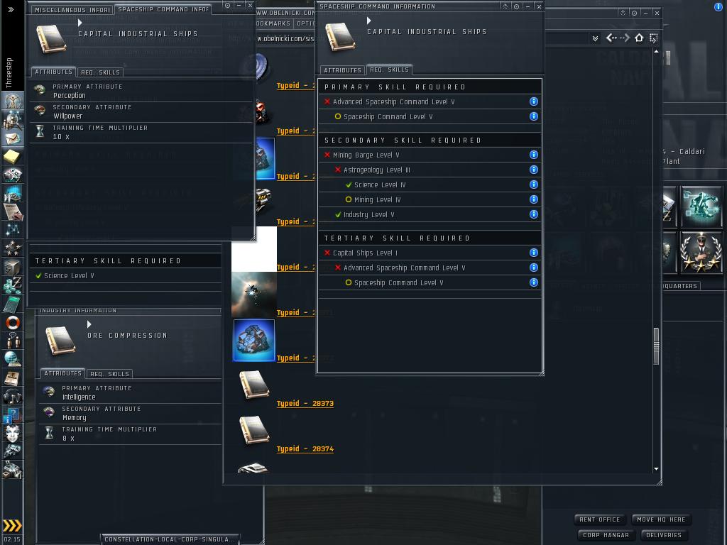The width and height of the screenshot is (727, 545).
Task: Click the Rent Office button
Action: pyautogui.click(x=599, y=519)
